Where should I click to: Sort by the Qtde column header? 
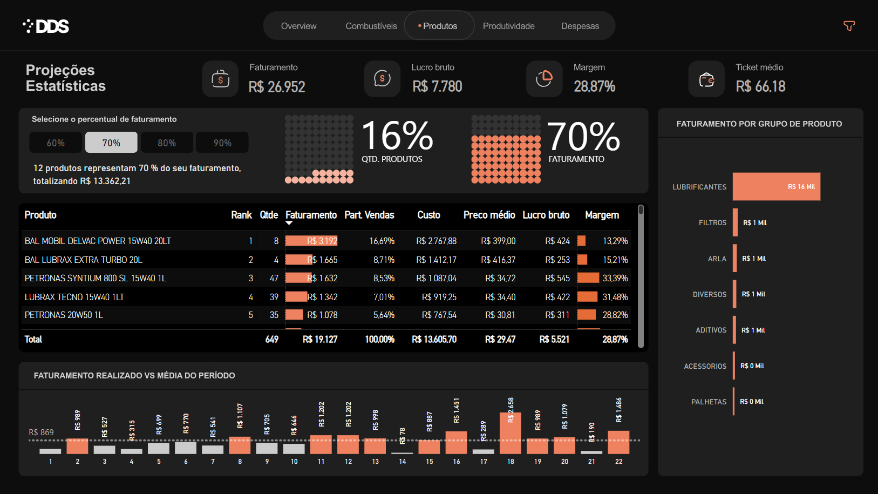pyautogui.click(x=269, y=215)
